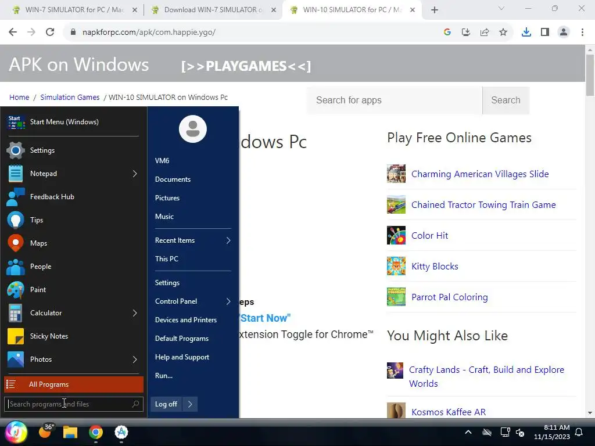Select Run... in Start menu
Image resolution: width=595 pixels, height=446 pixels.
click(x=164, y=376)
